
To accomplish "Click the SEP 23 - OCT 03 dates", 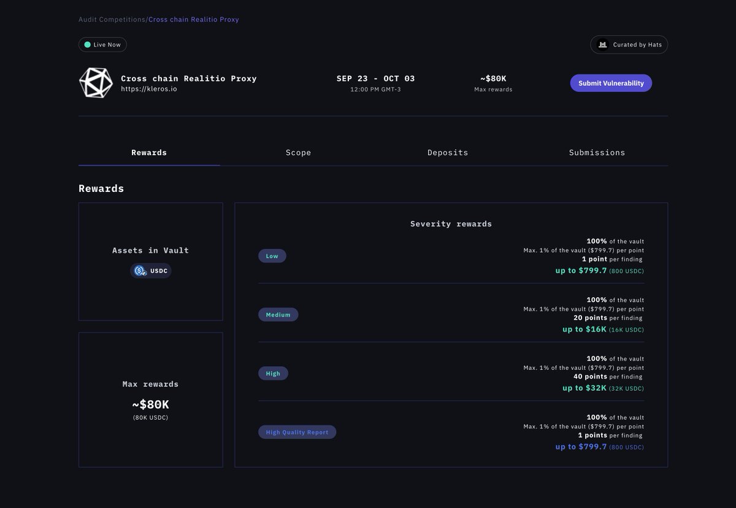I will [375, 79].
